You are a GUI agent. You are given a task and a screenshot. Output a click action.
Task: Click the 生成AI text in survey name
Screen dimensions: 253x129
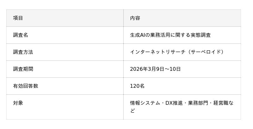pos(138,35)
